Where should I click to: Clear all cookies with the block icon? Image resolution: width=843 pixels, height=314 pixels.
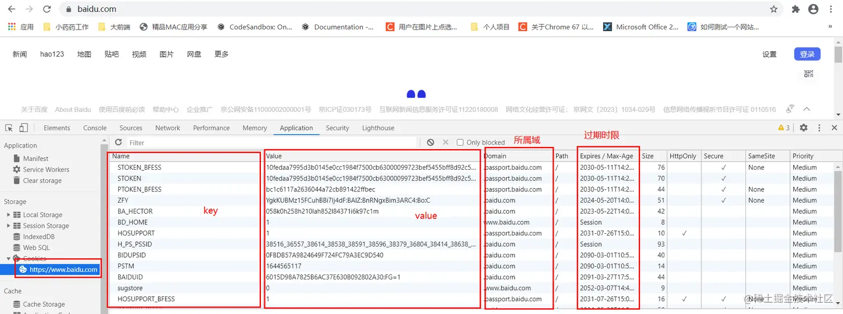430,143
